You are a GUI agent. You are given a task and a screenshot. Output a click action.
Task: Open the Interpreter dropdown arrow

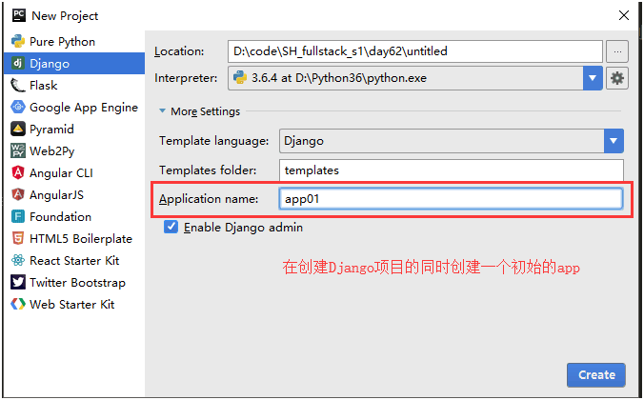[593, 78]
